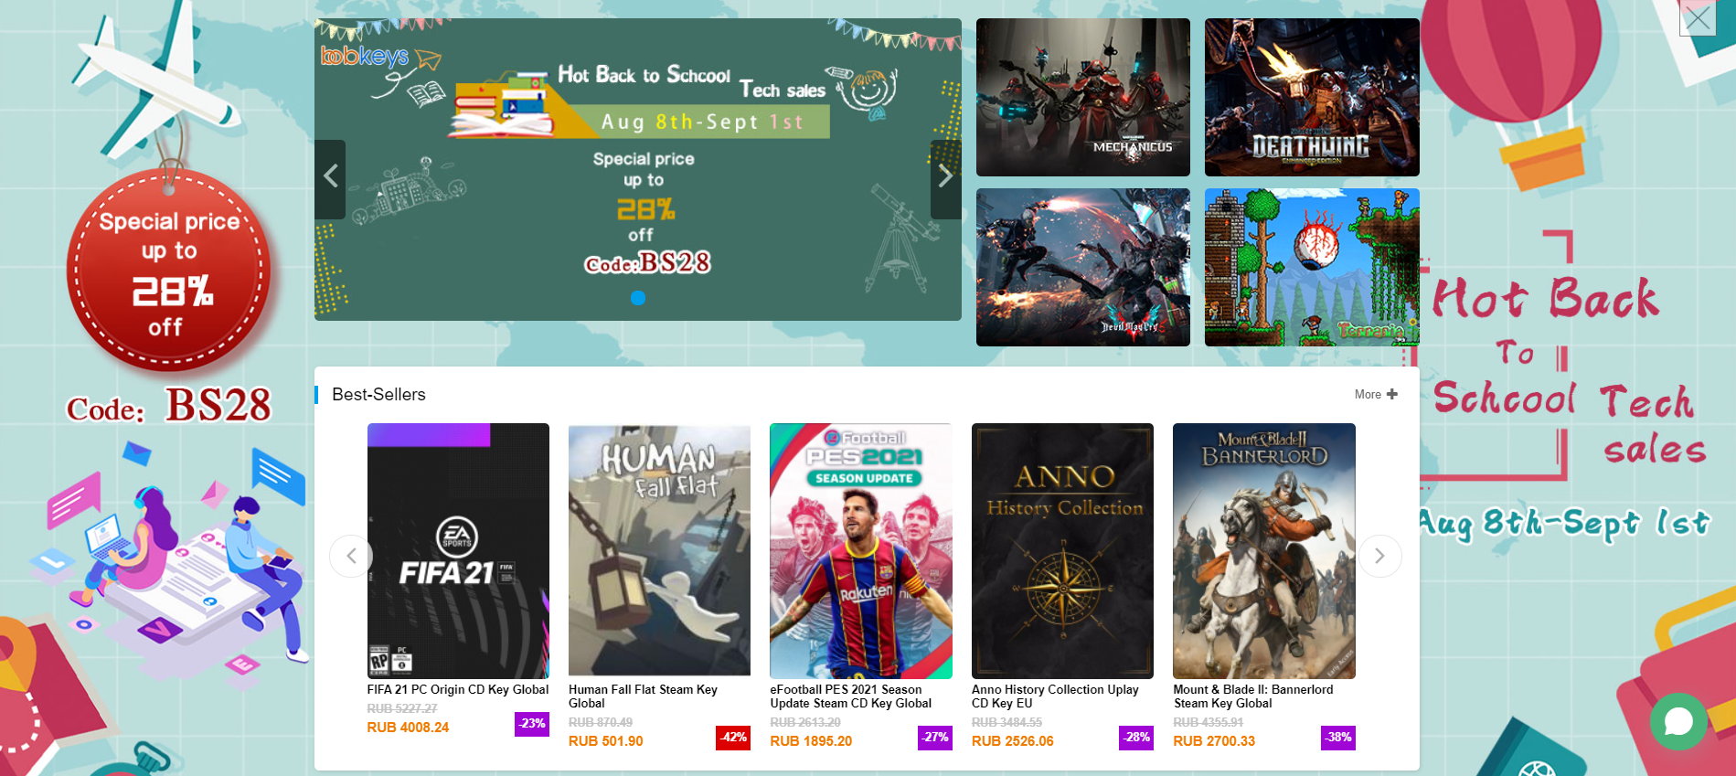The width and height of the screenshot is (1736, 776).
Task: Open Terraria game thumbnail
Action: [x=1312, y=267]
